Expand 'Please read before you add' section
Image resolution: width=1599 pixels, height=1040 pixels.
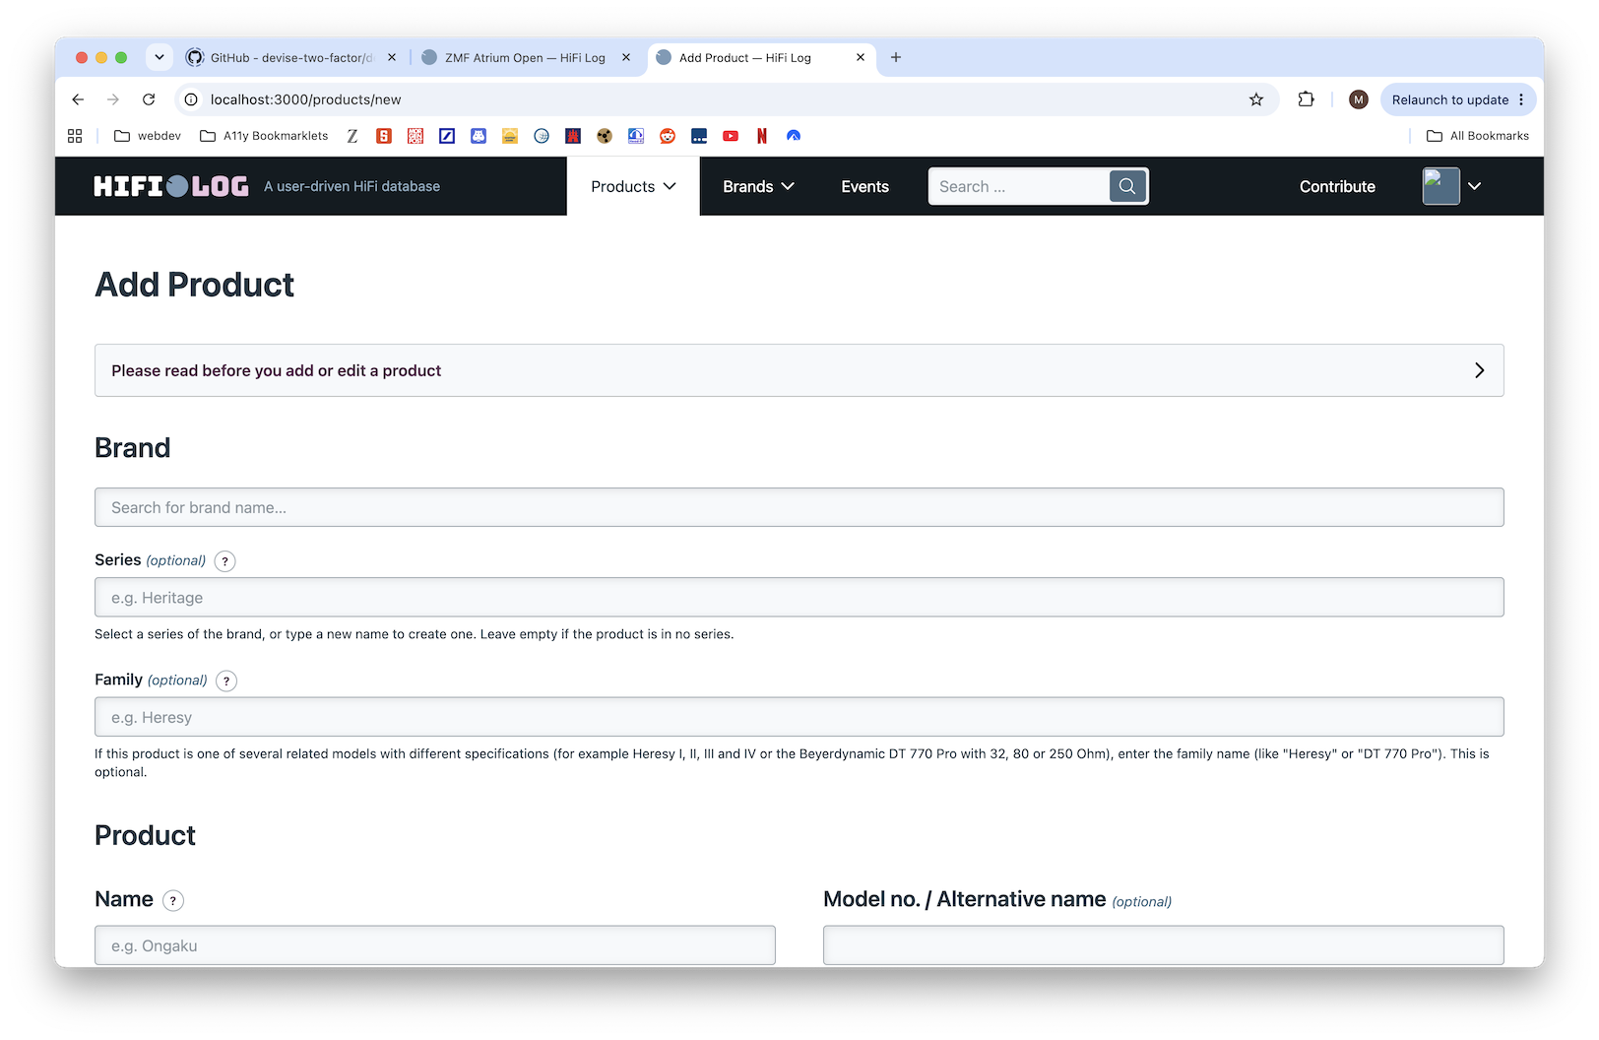[799, 370]
